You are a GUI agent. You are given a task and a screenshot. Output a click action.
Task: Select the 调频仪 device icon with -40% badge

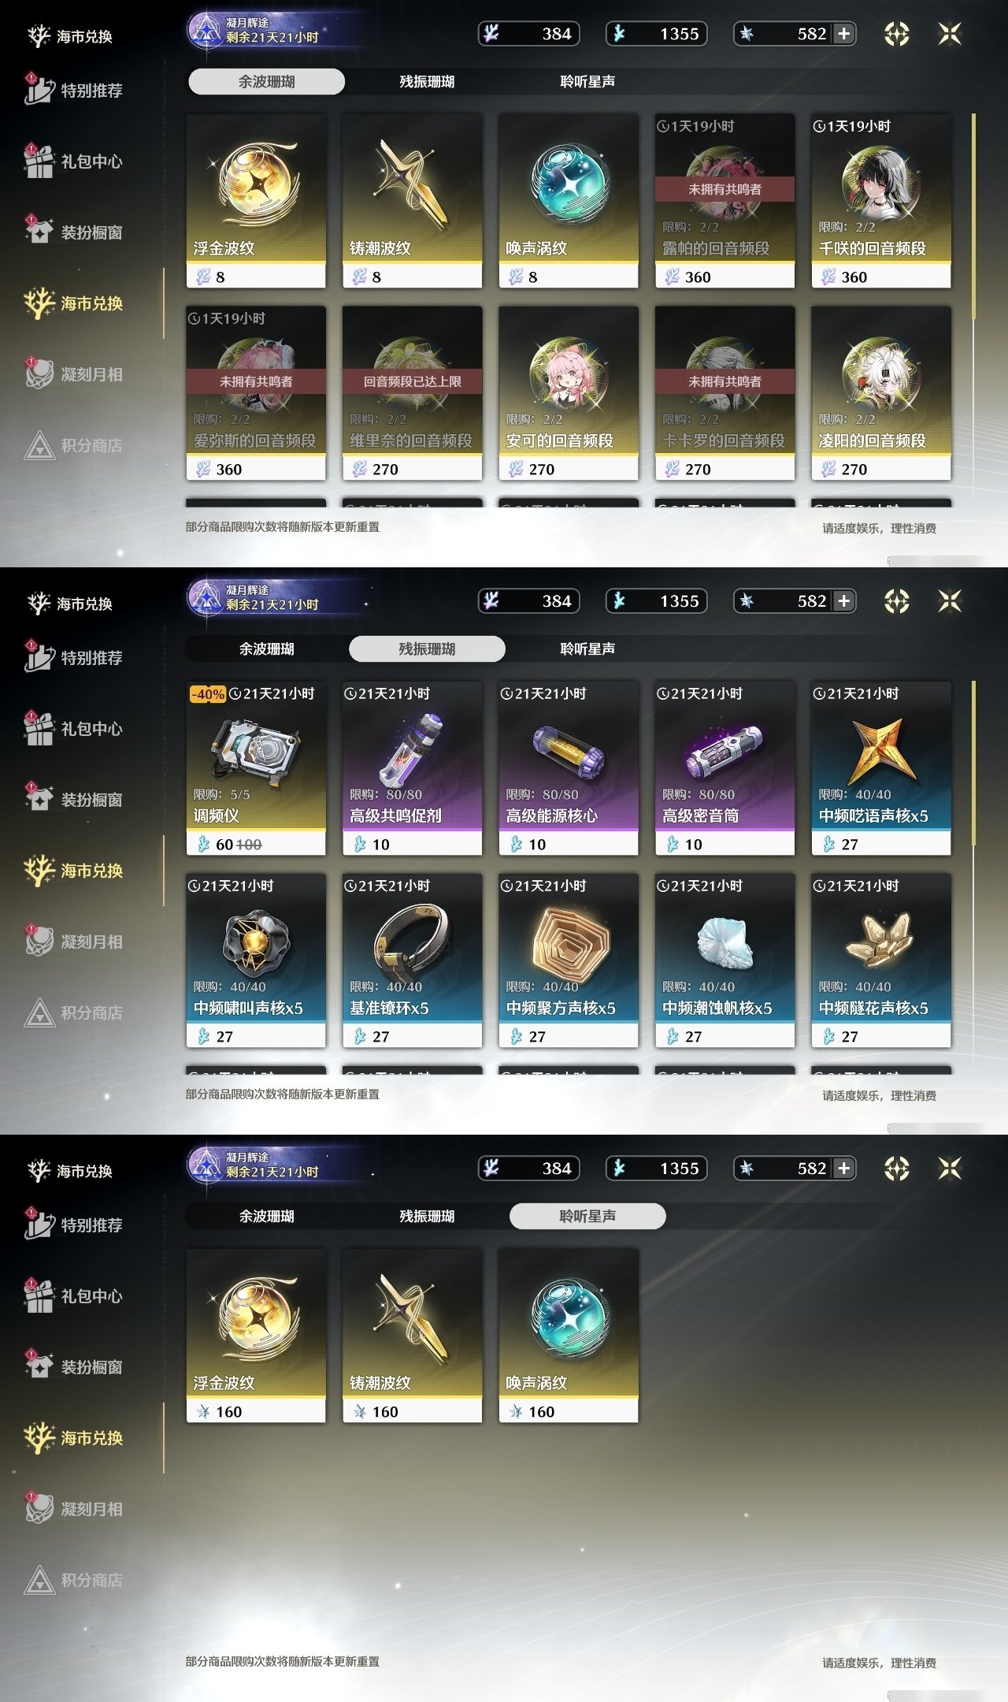256,747
